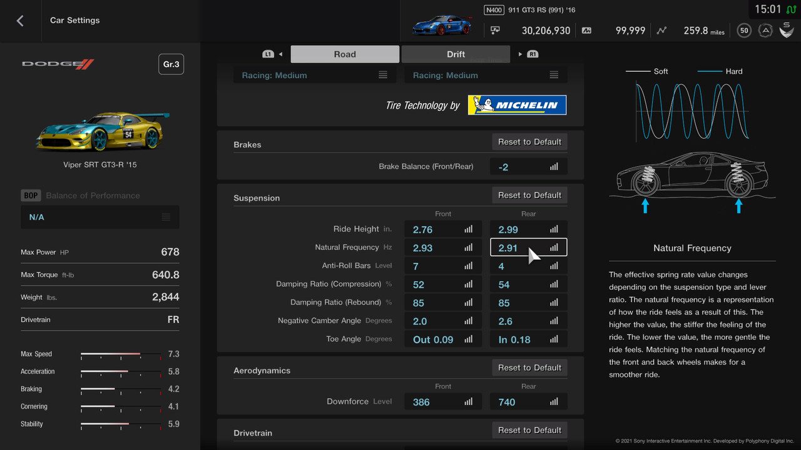The image size is (801, 450).
Task: Click the Viper SRT GT3-R car image
Action: click(102, 131)
